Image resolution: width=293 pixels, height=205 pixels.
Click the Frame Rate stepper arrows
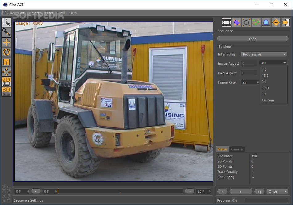point(258,82)
